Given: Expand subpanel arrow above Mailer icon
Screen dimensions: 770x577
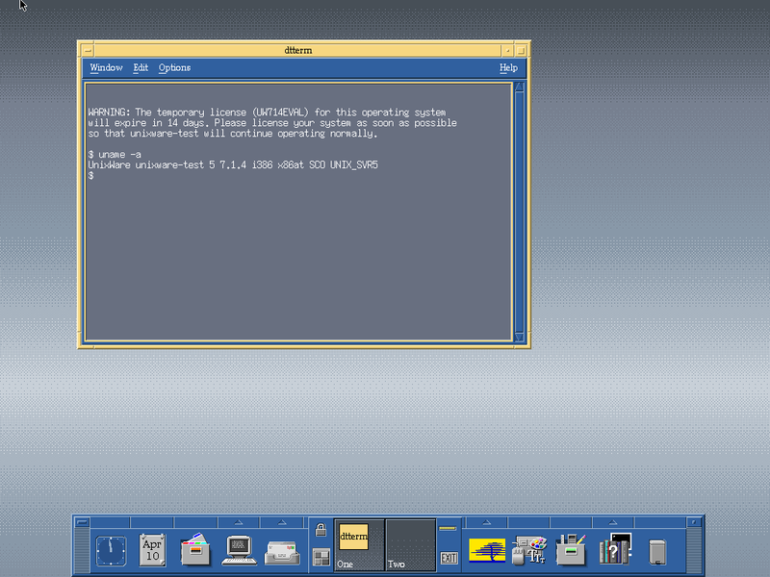Looking at the screenshot, I should (282, 522).
